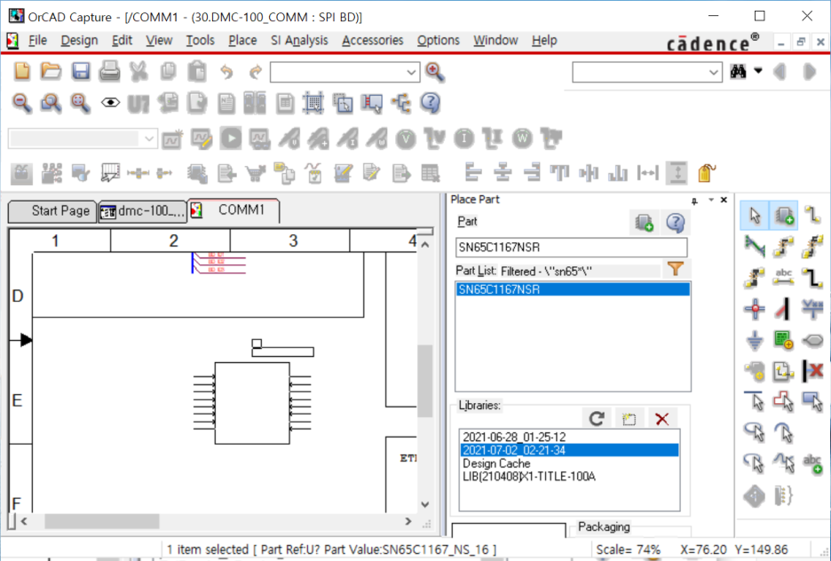Click the binoculars search icon

click(739, 72)
